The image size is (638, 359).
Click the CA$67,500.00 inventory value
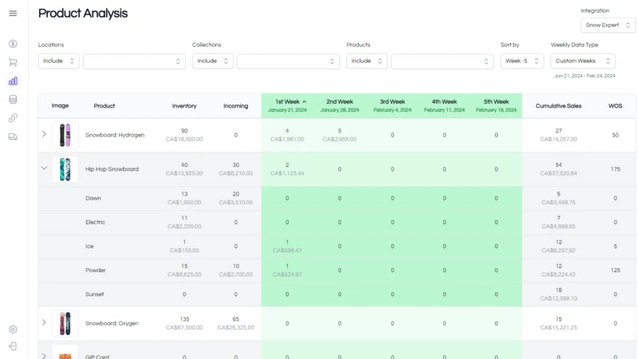click(184, 328)
